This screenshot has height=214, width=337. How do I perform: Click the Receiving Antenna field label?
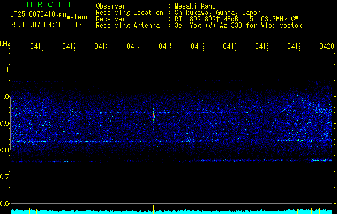pyautogui.click(x=127, y=26)
